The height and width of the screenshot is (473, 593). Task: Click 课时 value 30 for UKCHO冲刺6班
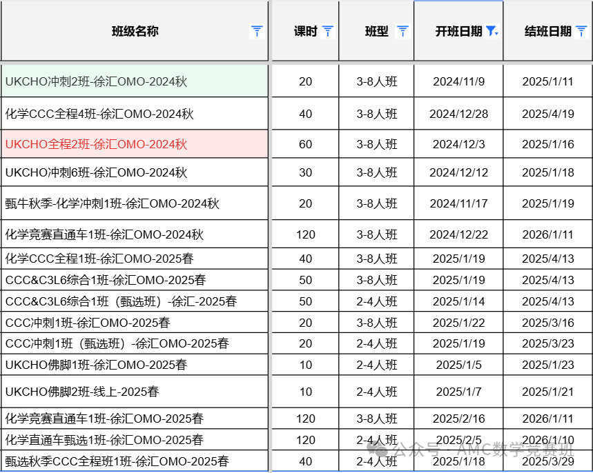point(306,172)
